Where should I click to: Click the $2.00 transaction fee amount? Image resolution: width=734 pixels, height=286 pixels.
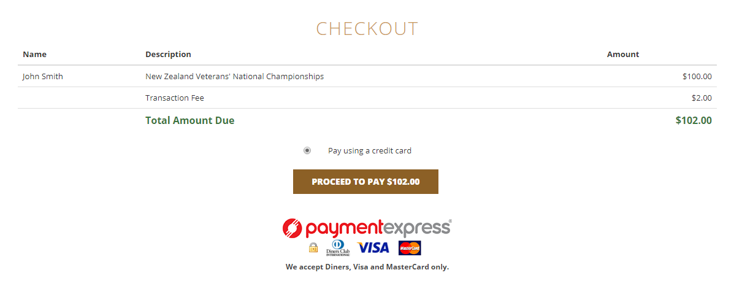point(702,98)
